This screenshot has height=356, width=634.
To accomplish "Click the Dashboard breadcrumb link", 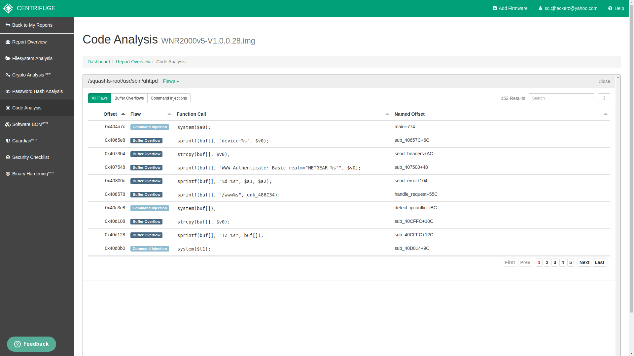I will [99, 62].
